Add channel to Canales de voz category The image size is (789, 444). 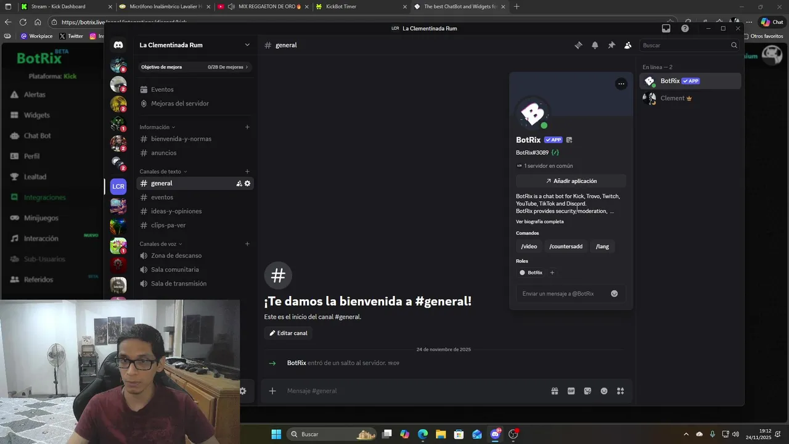pyautogui.click(x=247, y=244)
